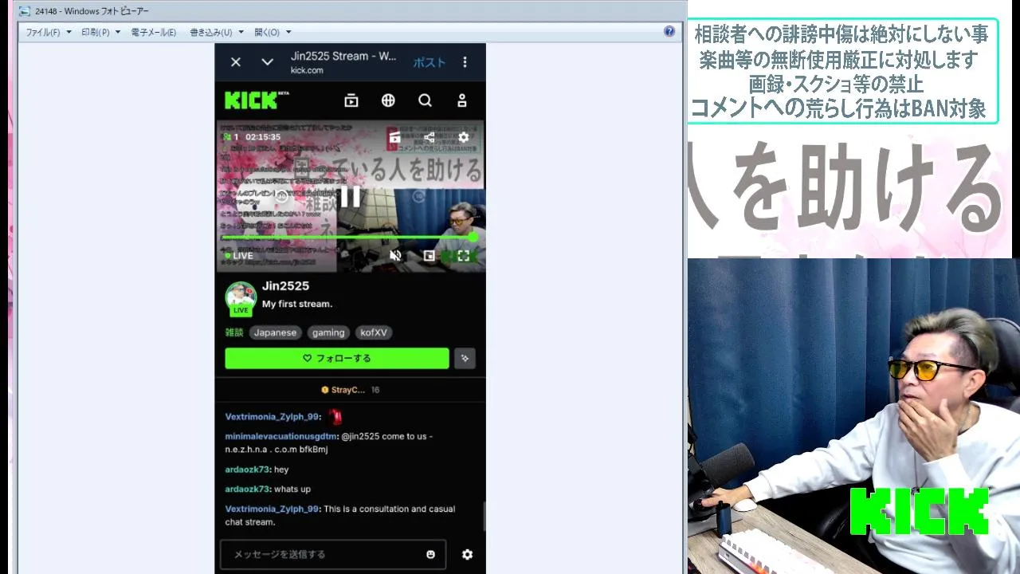Viewport: 1020px width, 574px height.
Task: Click username minimalevacuationusgdtm in chat
Action: pyautogui.click(x=281, y=436)
